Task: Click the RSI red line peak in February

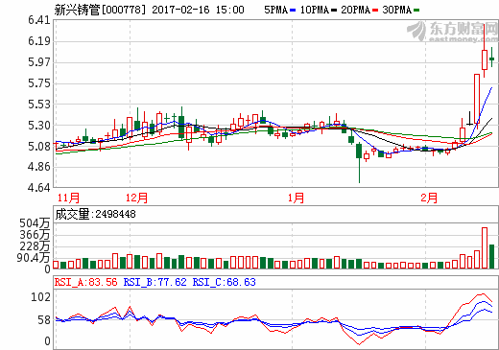Action: coord(483,293)
